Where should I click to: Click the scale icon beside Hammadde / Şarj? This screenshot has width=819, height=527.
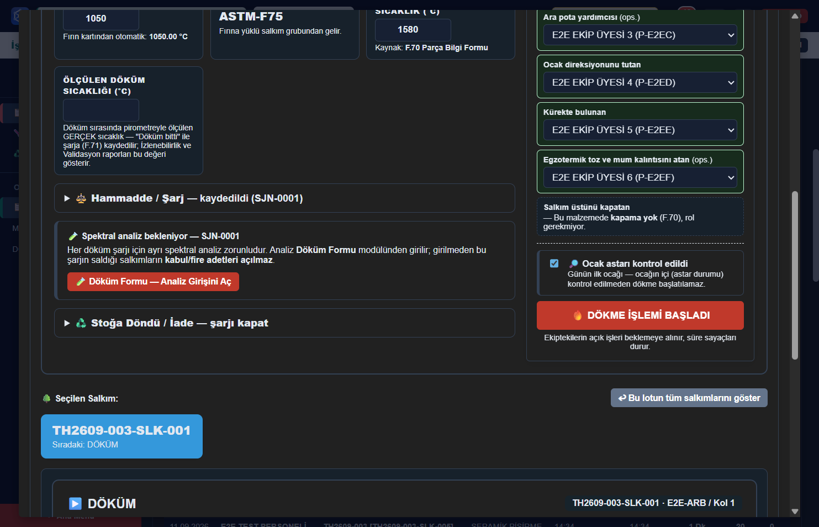point(81,198)
